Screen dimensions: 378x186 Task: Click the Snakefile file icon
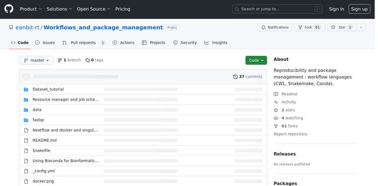(26, 151)
